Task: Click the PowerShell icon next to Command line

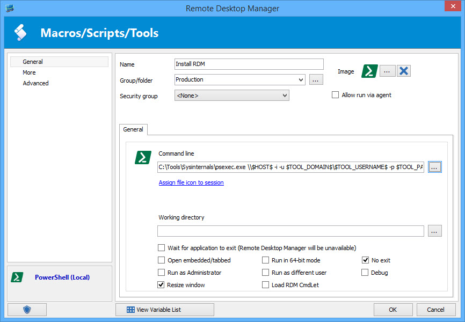Action: tap(143, 158)
